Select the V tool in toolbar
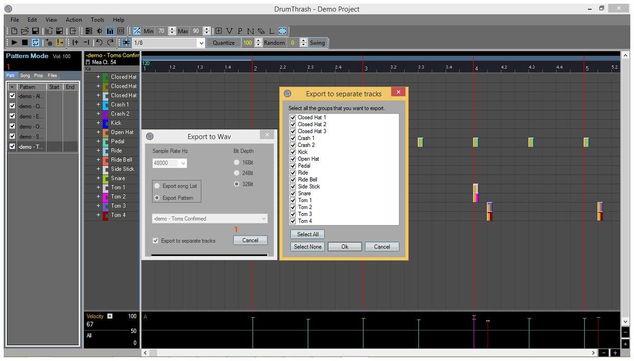The height and width of the screenshot is (361, 634). (x=229, y=31)
